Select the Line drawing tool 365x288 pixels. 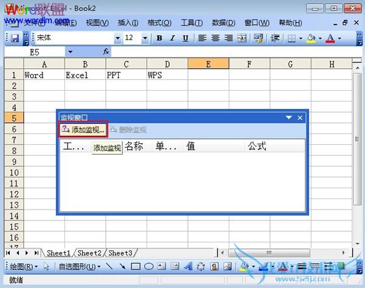(x=109, y=266)
